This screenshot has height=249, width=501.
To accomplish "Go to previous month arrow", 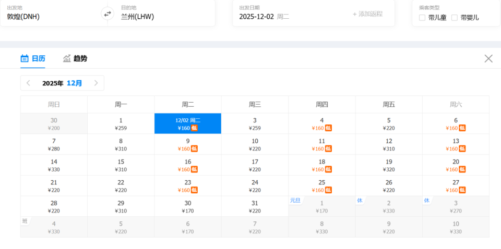I will tap(28, 83).
